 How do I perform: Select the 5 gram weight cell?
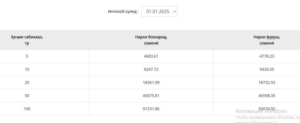point(27,56)
